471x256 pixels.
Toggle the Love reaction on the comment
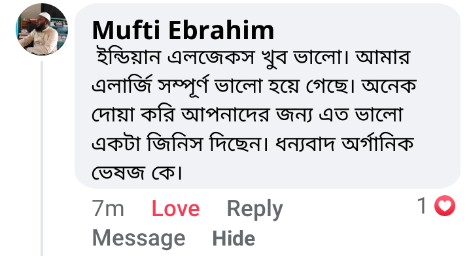click(176, 208)
